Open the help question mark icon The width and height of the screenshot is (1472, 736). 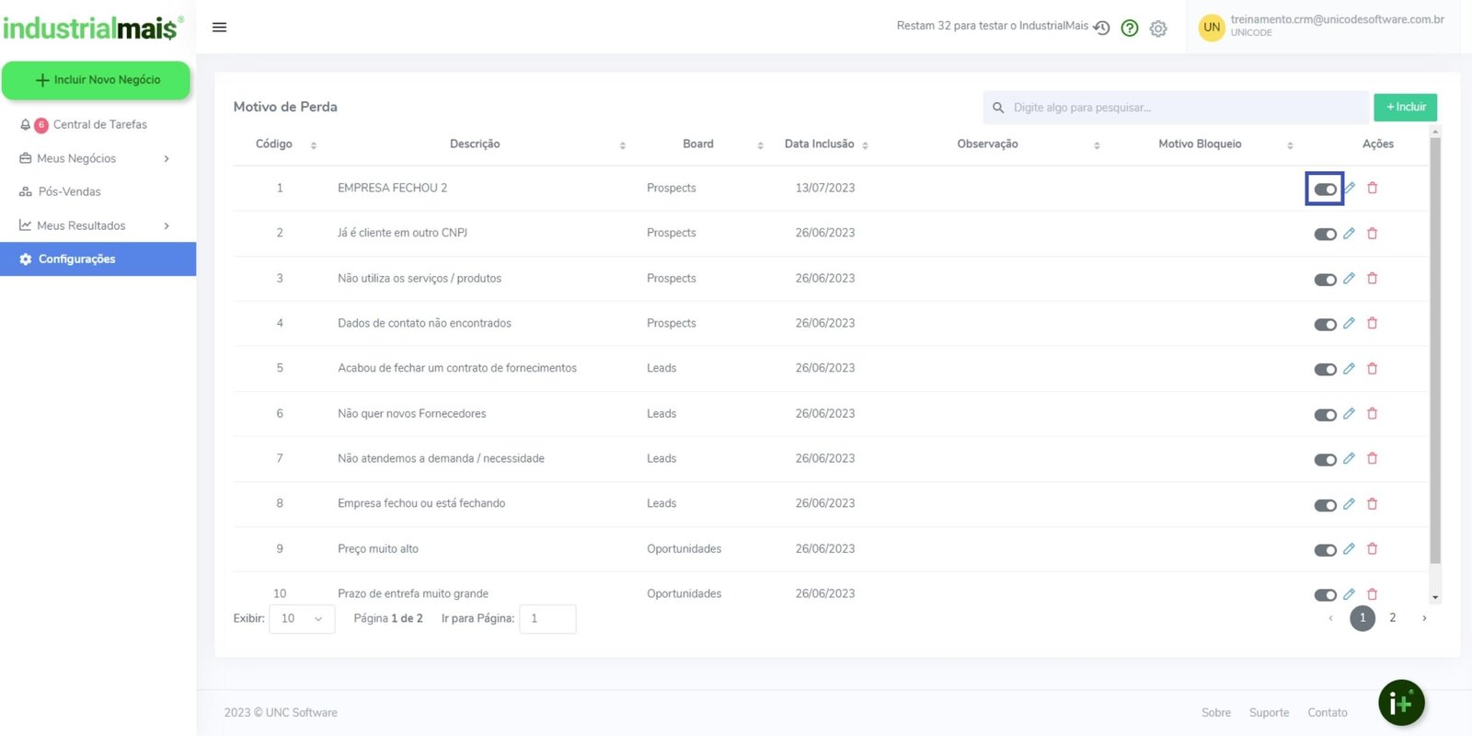click(x=1130, y=29)
